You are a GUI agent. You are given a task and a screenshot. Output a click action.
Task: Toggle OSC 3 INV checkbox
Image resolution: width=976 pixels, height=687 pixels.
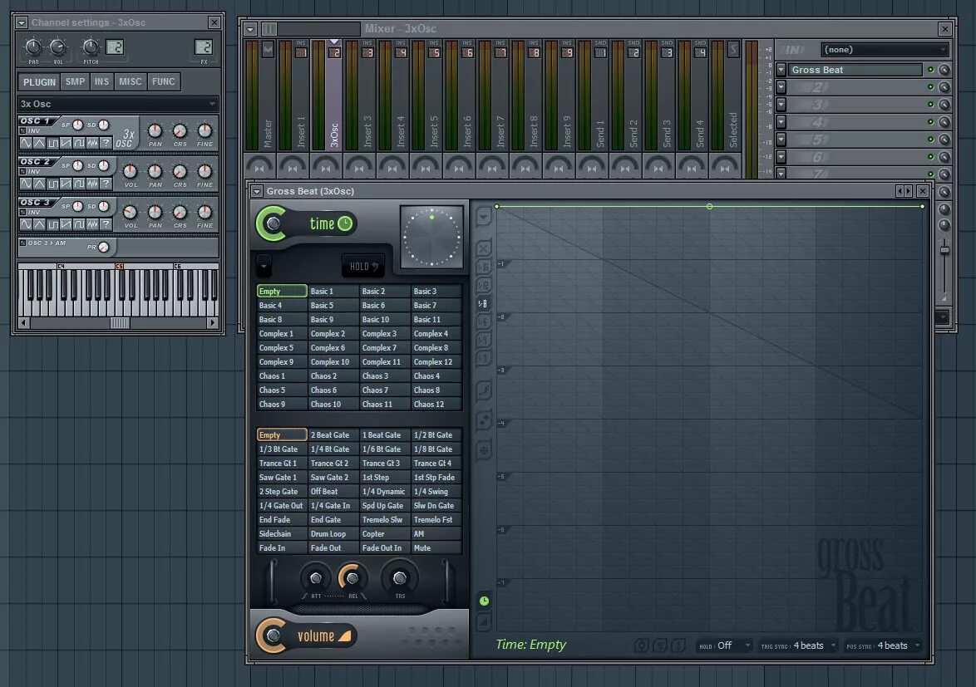point(22,213)
